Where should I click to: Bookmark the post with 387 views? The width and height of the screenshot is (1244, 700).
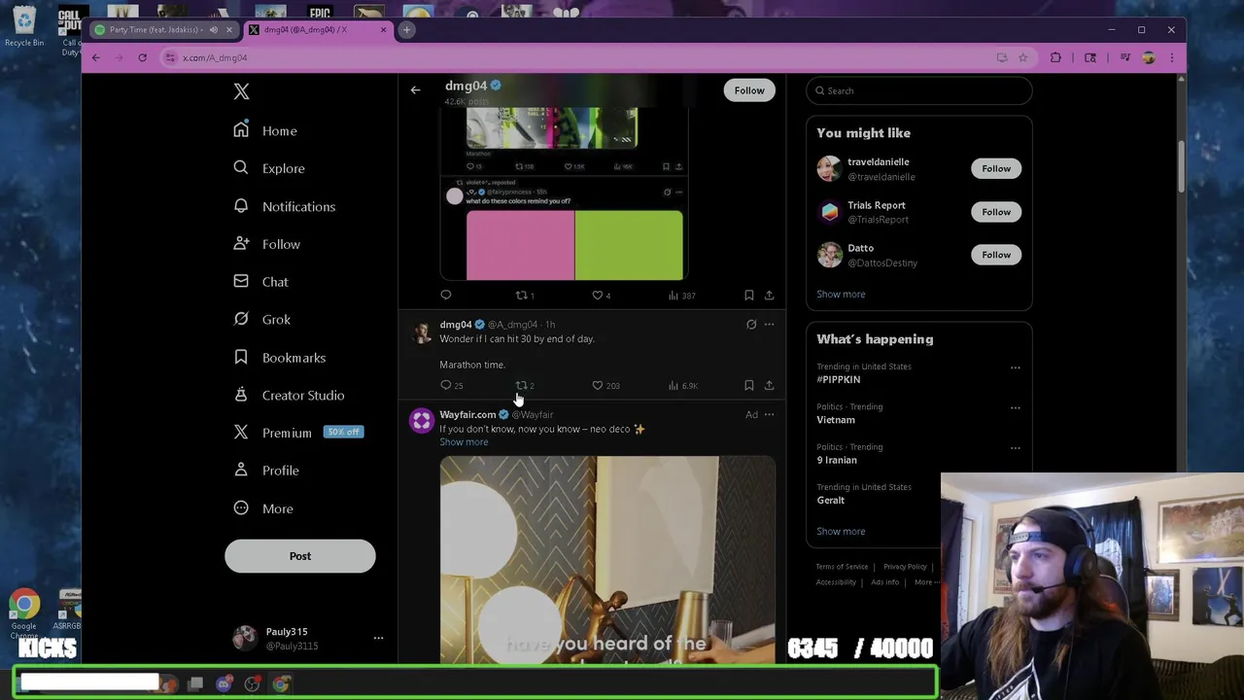click(x=748, y=295)
